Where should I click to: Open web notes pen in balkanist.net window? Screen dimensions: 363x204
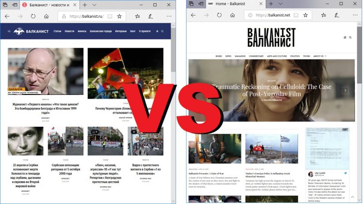(337, 15)
